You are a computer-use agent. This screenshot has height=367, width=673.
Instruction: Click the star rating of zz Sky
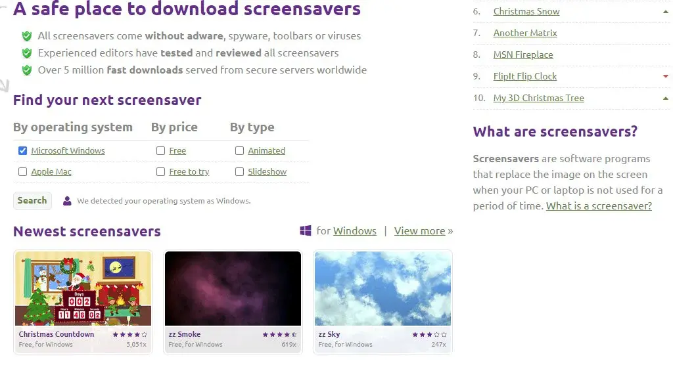tap(429, 334)
